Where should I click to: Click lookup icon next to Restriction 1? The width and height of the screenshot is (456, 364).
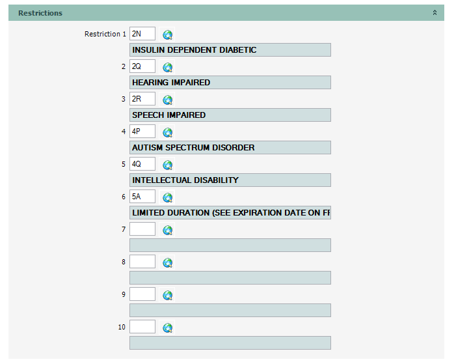[167, 35]
